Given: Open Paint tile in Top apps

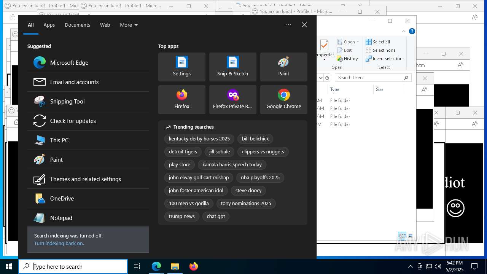Looking at the screenshot, I should 284,67.
